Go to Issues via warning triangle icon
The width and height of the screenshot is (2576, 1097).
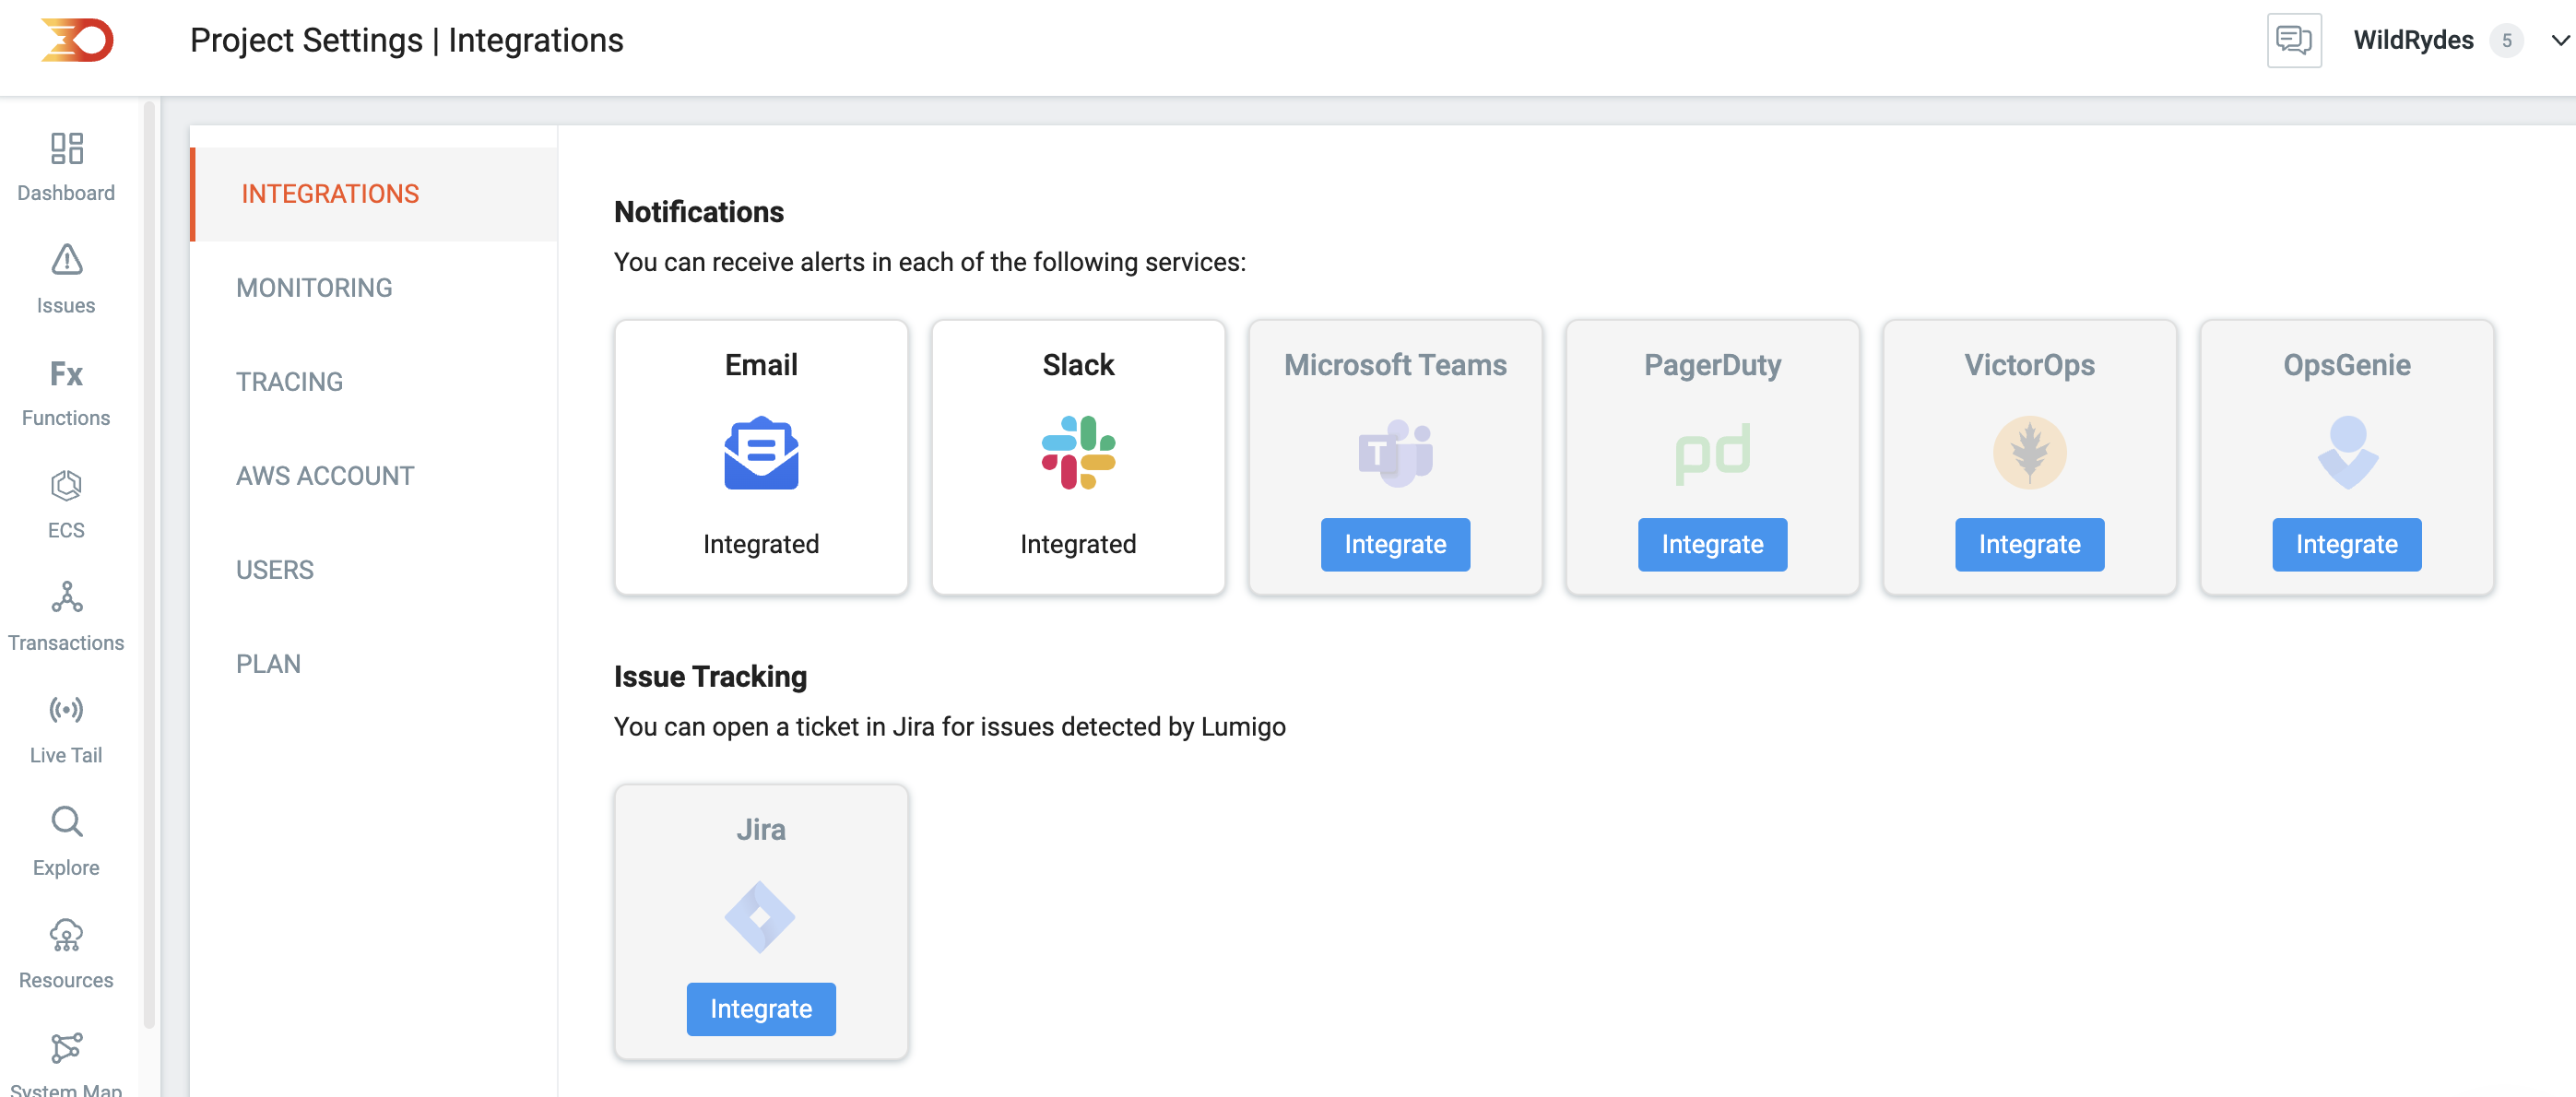66,260
